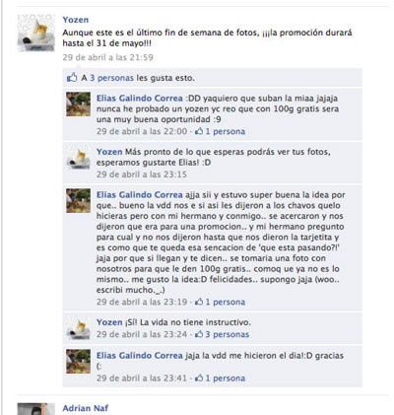The height and width of the screenshot is (415, 394).
Task: Click like icon on the 22:00 comment
Action: click(199, 131)
